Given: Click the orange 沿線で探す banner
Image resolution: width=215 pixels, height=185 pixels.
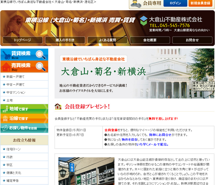Looking at the screenshot, I should coord(24,119).
